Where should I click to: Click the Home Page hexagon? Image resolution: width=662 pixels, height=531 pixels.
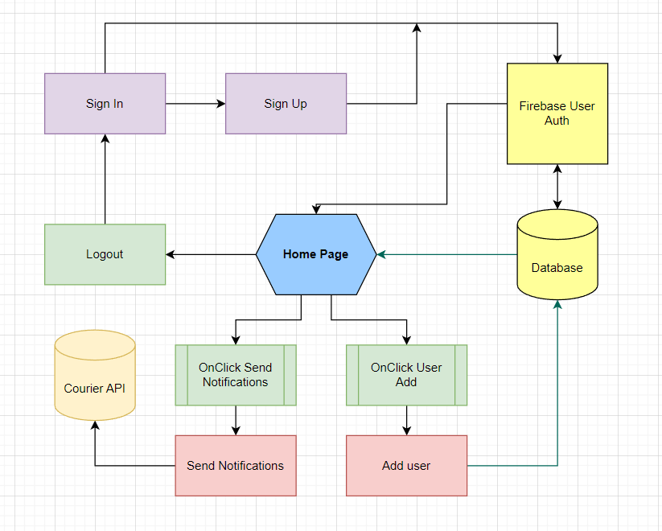point(316,254)
